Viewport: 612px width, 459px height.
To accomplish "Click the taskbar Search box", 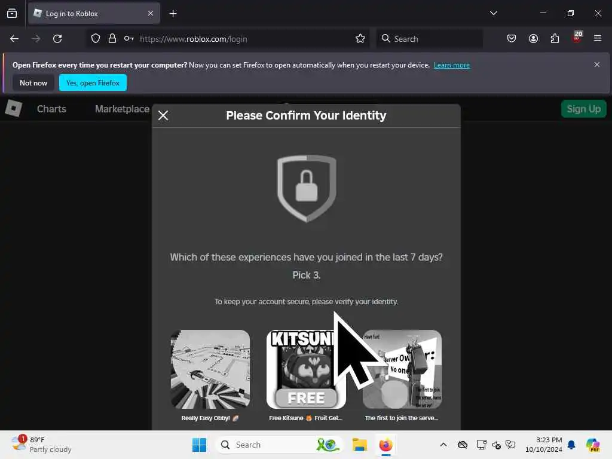I will coord(280,445).
